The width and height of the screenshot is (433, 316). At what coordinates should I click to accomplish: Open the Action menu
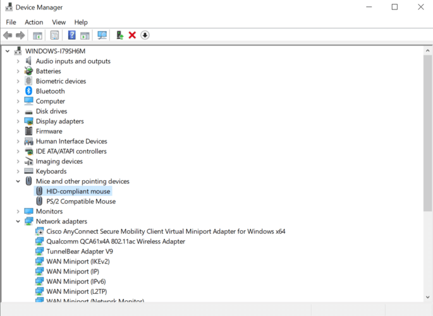[34, 22]
